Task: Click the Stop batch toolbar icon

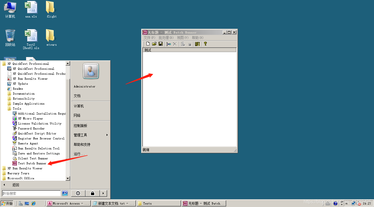Action: click(190, 44)
